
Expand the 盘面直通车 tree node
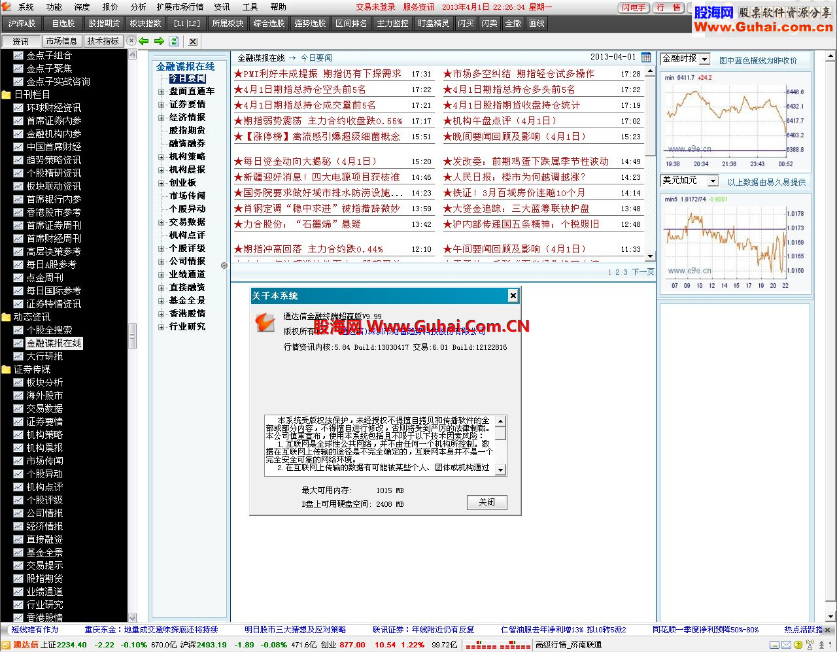point(161,92)
